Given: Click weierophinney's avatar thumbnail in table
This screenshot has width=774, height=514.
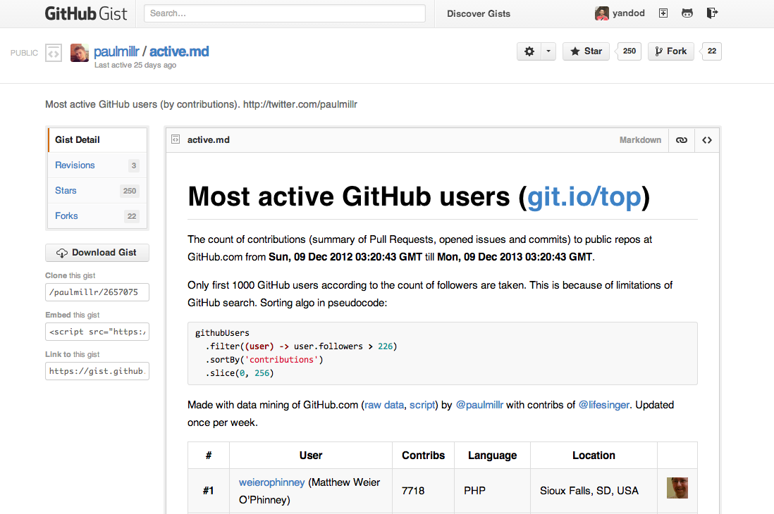Looking at the screenshot, I should (677, 488).
